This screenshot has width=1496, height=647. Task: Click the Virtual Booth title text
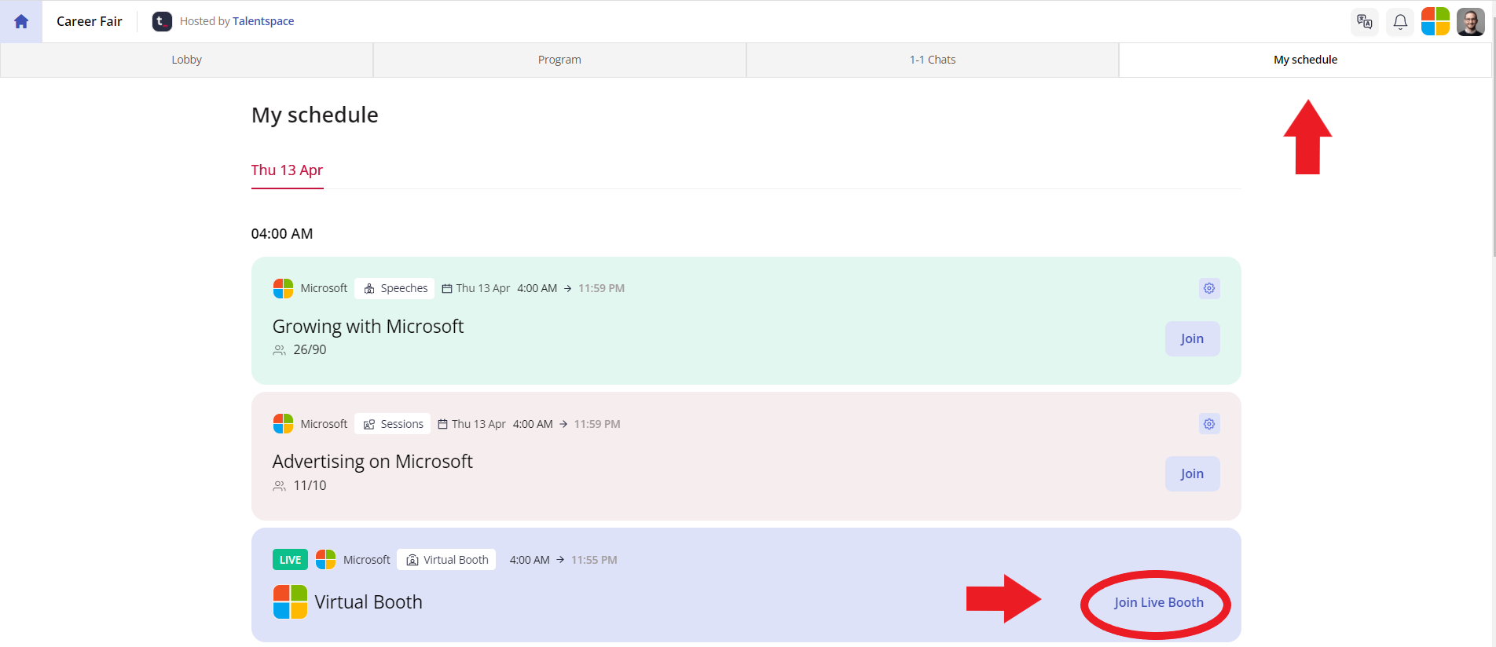(x=368, y=602)
